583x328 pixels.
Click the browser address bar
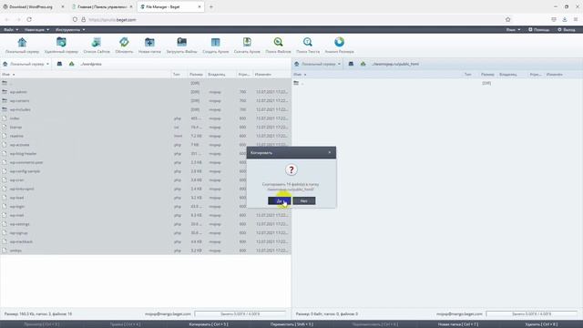tap(290, 19)
